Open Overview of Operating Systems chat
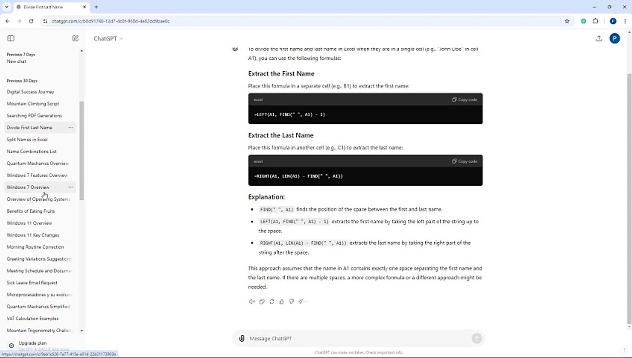632x358 pixels. point(38,199)
